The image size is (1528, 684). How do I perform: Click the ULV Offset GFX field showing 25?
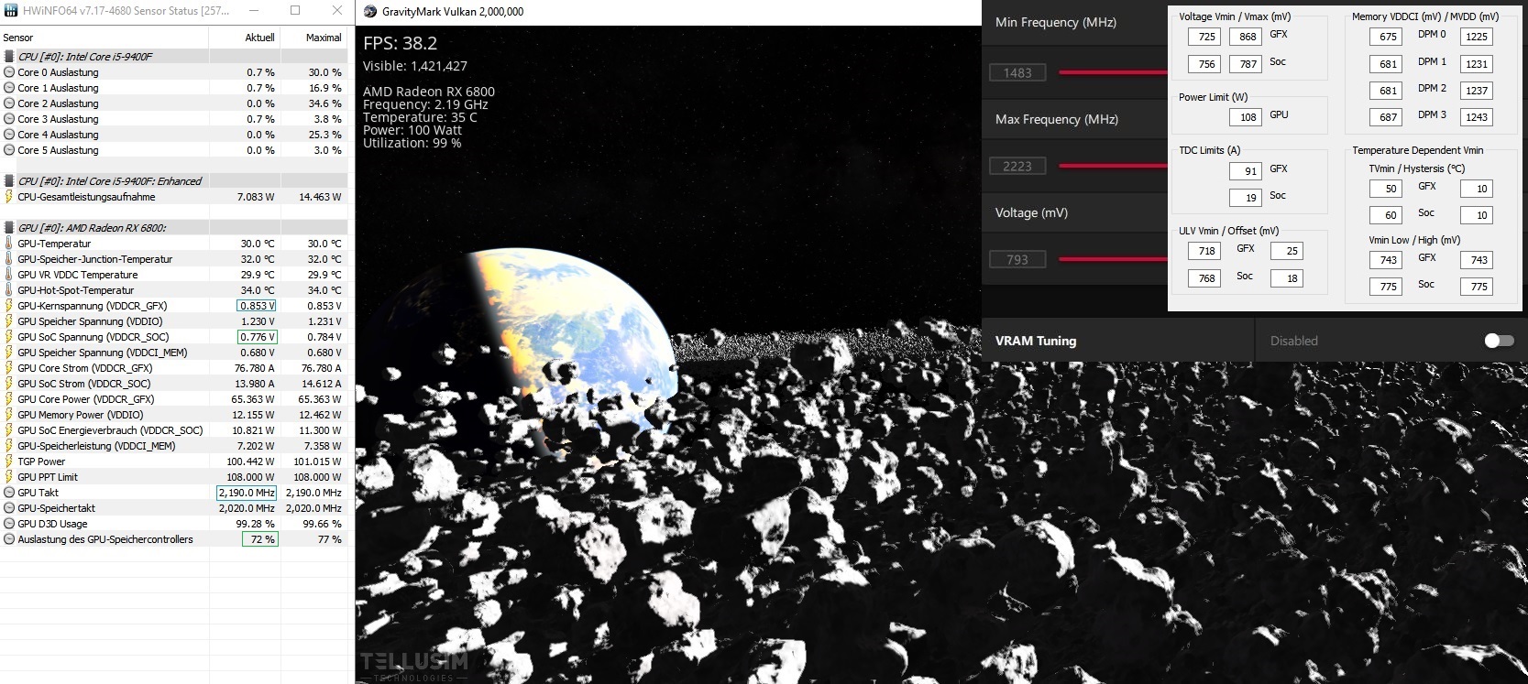click(1287, 251)
